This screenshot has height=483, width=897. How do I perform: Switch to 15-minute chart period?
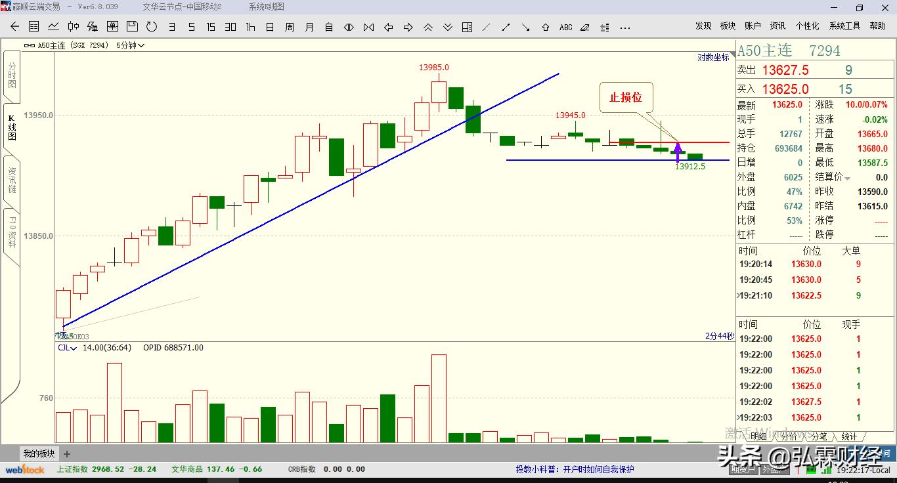pyautogui.click(x=211, y=27)
